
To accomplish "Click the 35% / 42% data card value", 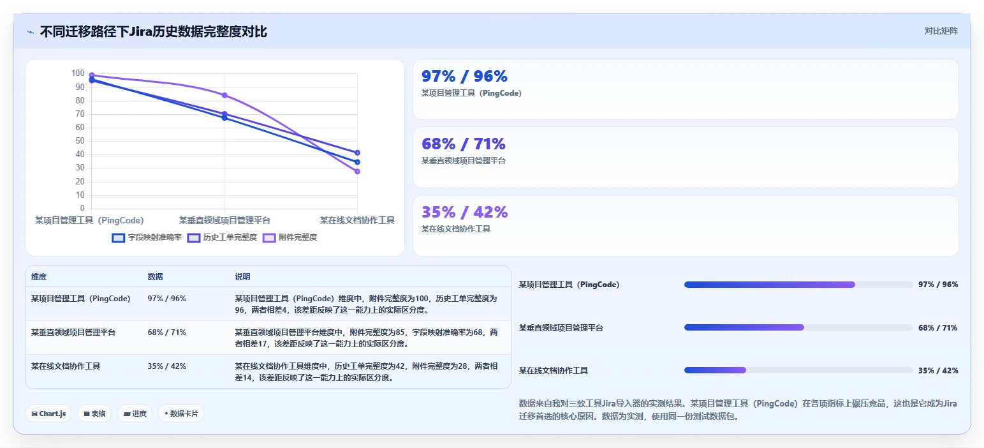I will pos(465,212).
